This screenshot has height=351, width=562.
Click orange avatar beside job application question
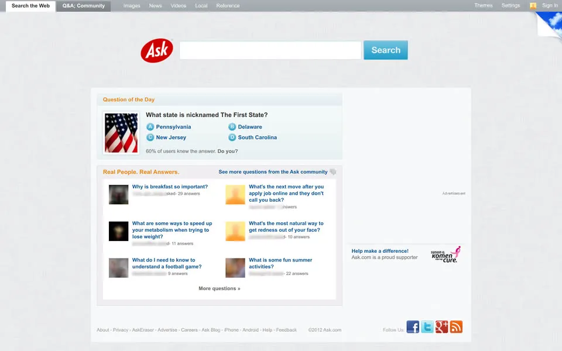[235, 194]
